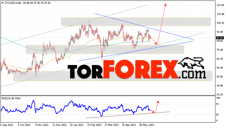
Task: Click date label 12 Jan 2023
Action: click(77, 125)
